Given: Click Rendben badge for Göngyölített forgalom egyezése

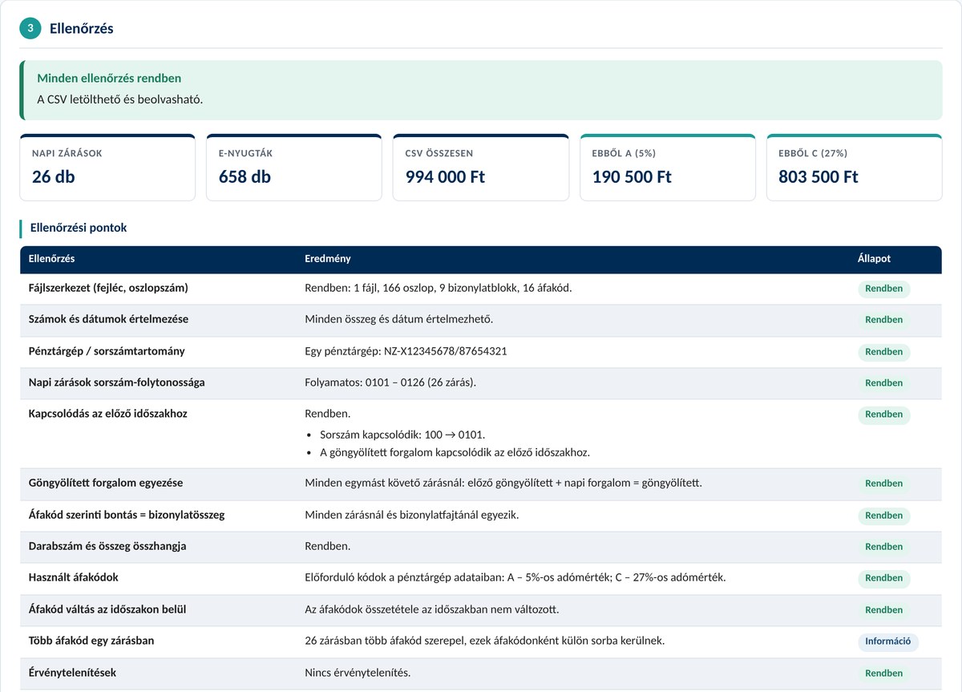Looking at the screenshot, I should point(883,484).
